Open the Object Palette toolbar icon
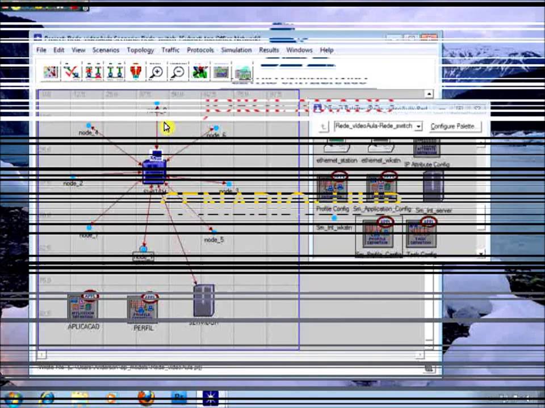Screen dimensions: 545x408 (51, 72)
